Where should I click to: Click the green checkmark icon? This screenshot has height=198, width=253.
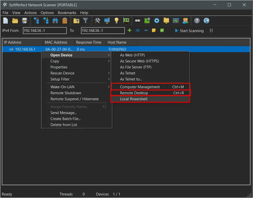(162, 30)
